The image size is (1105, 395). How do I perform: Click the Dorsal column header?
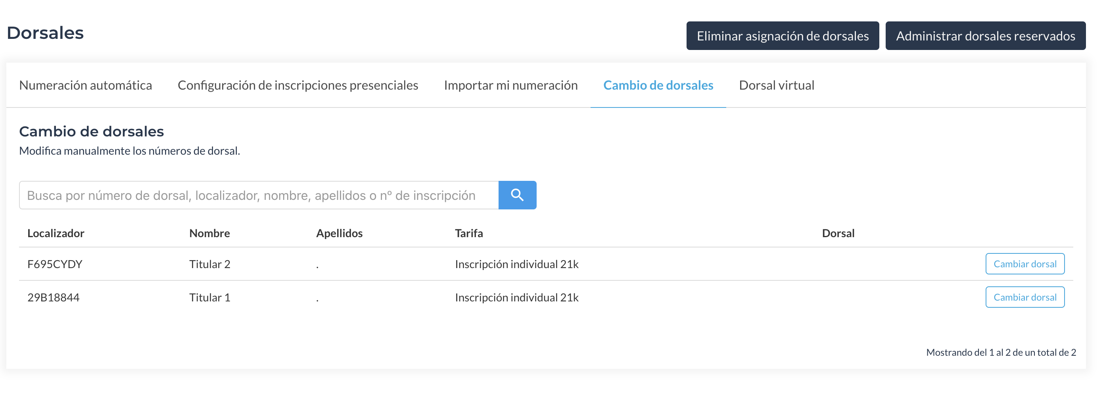(838, 233)
